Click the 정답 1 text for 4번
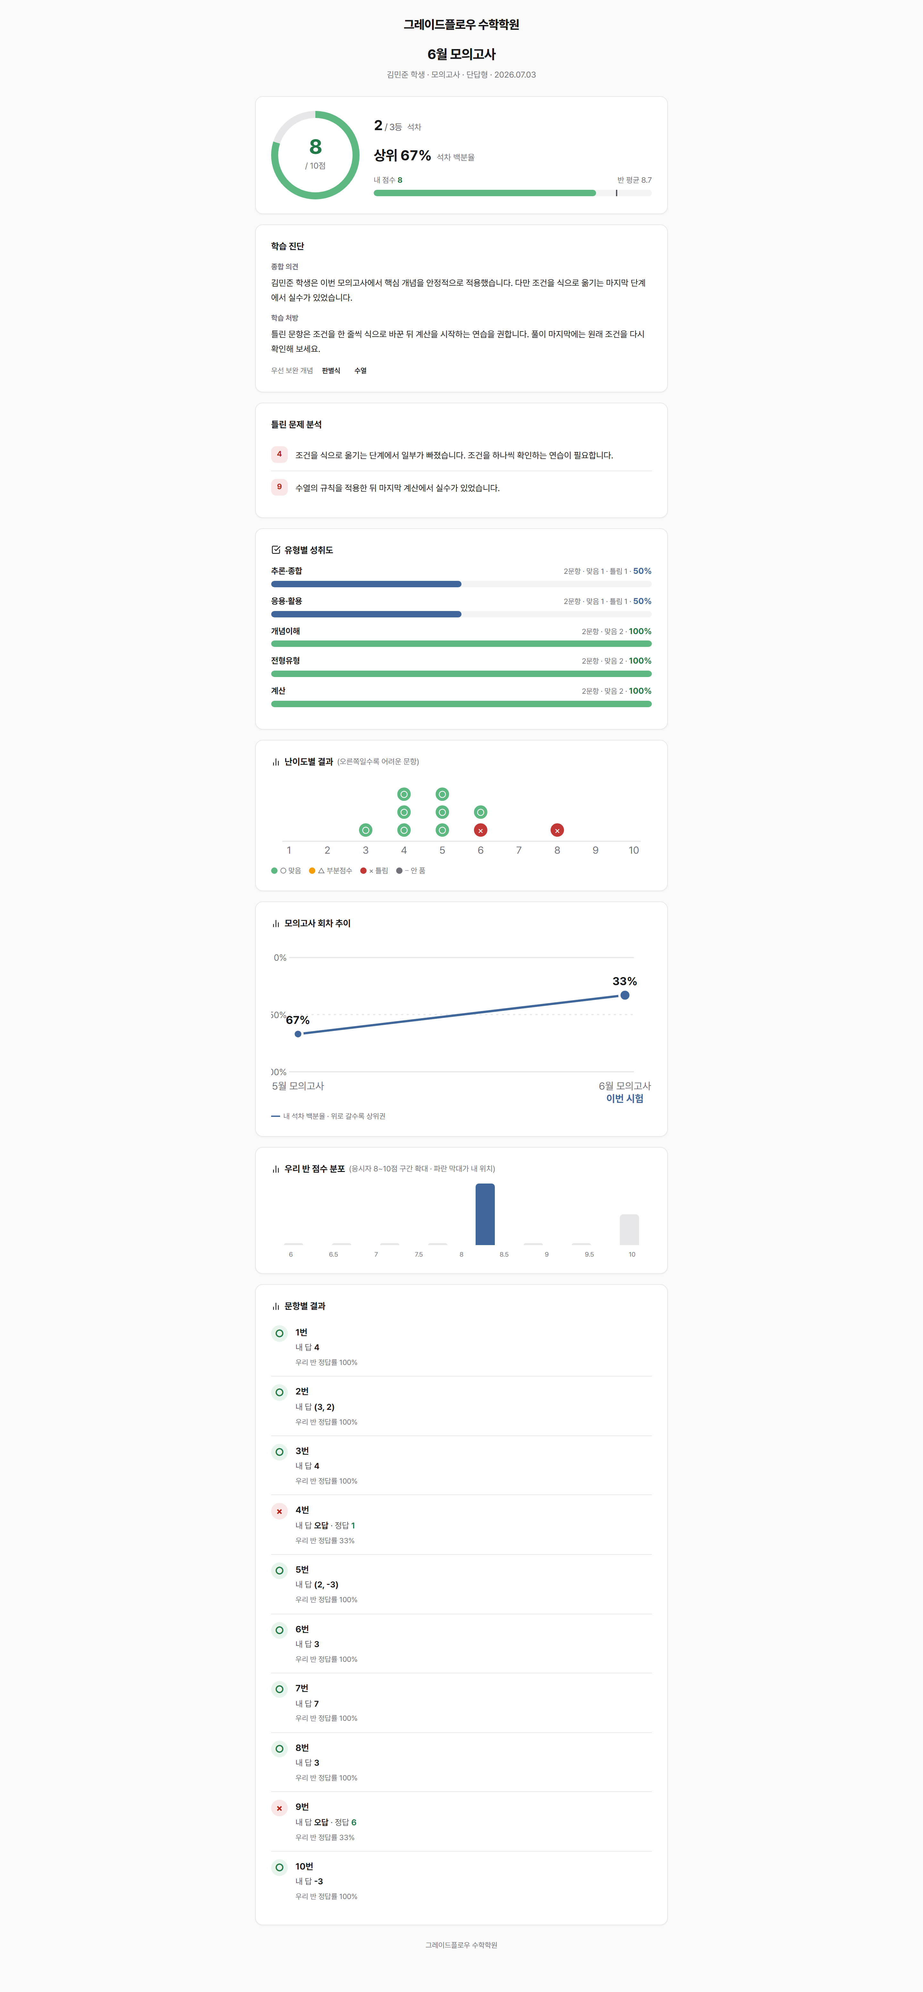This screenshot has height=1992, width=923. (345, 1526)
